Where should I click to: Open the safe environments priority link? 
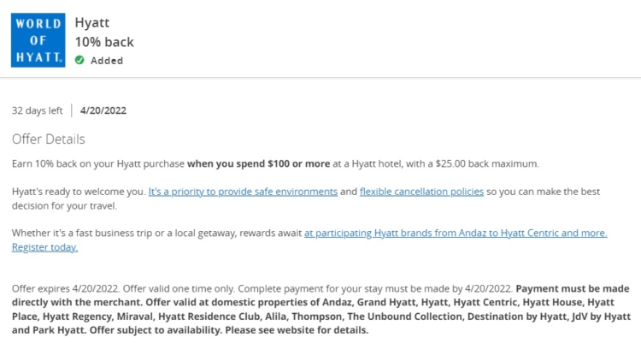243,192
